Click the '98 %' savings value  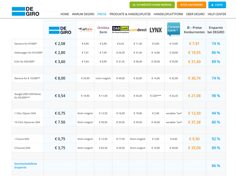click(216, 96)
